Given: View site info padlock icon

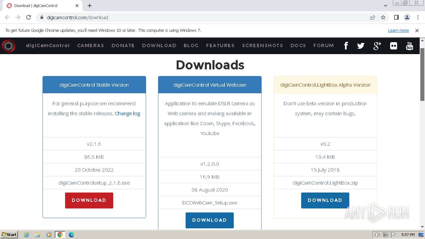Looking at the screenshot, I should tap(42, 17).
